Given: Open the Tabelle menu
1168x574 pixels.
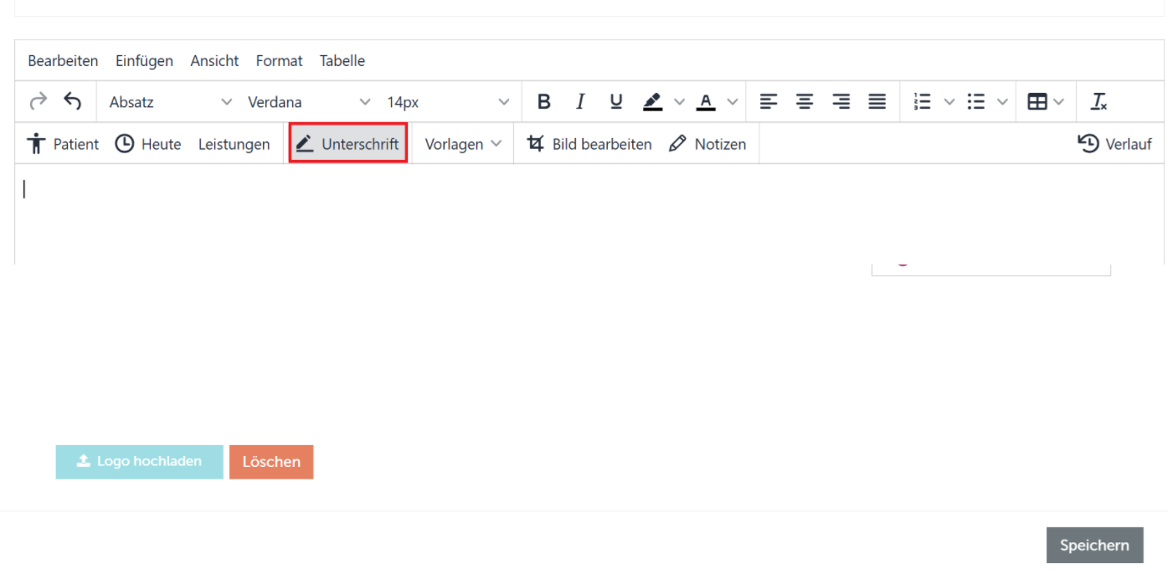Looking at the screenshot, I should (342, 61).
